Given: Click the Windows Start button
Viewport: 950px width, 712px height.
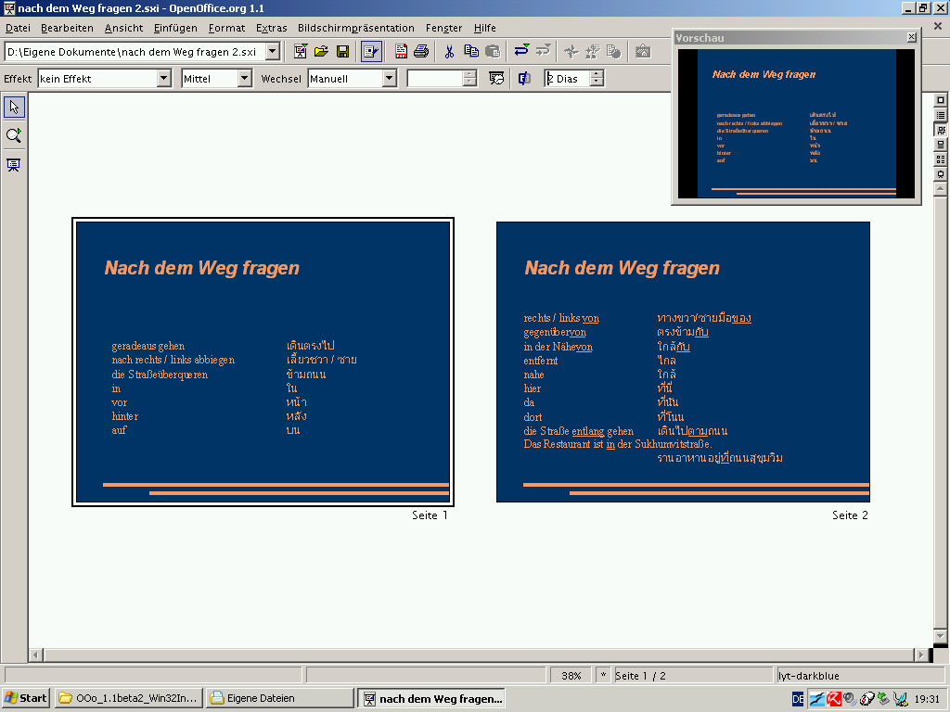Looking at the screenshot, I should click(x=25, y=698).
